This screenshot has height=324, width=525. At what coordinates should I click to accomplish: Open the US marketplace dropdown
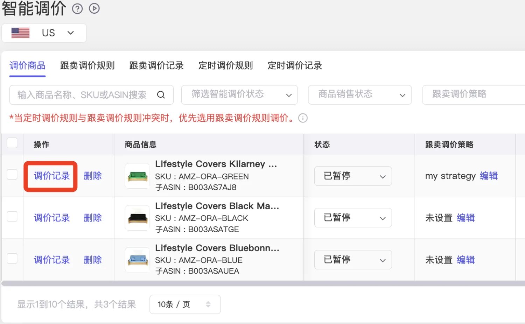point(44,33)
